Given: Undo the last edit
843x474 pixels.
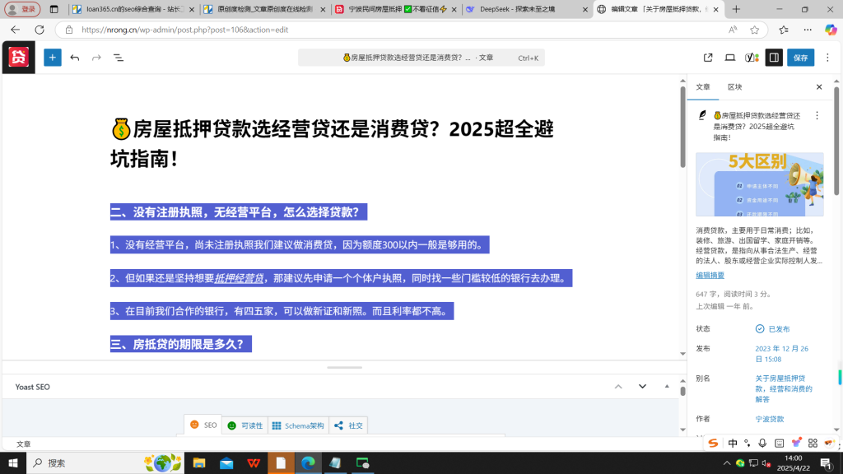Looking at the screenshot, I should point(75,58).
